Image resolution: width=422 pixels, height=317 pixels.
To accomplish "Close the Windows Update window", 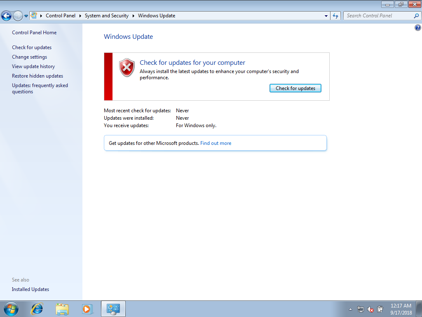I will tap(415, 4).
